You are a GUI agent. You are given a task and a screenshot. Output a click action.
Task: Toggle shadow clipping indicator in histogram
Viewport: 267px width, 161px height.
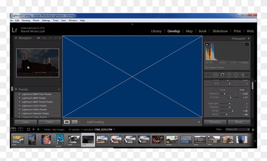click(x=207, y=44)
